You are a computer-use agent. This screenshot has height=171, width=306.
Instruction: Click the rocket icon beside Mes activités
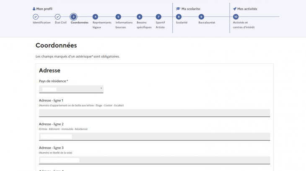tap(235, 9)
